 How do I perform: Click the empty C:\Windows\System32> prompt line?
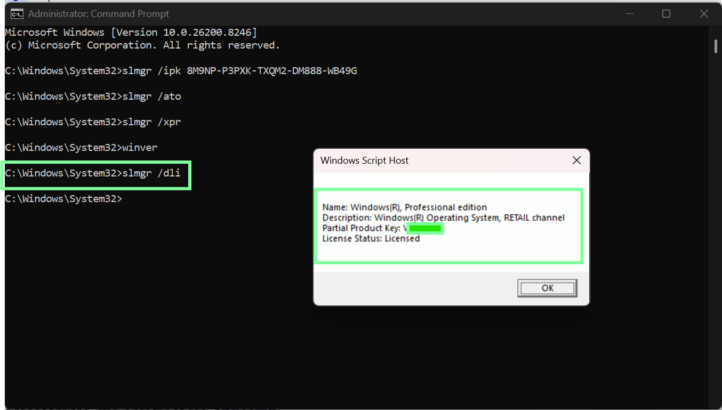[63, 199]
